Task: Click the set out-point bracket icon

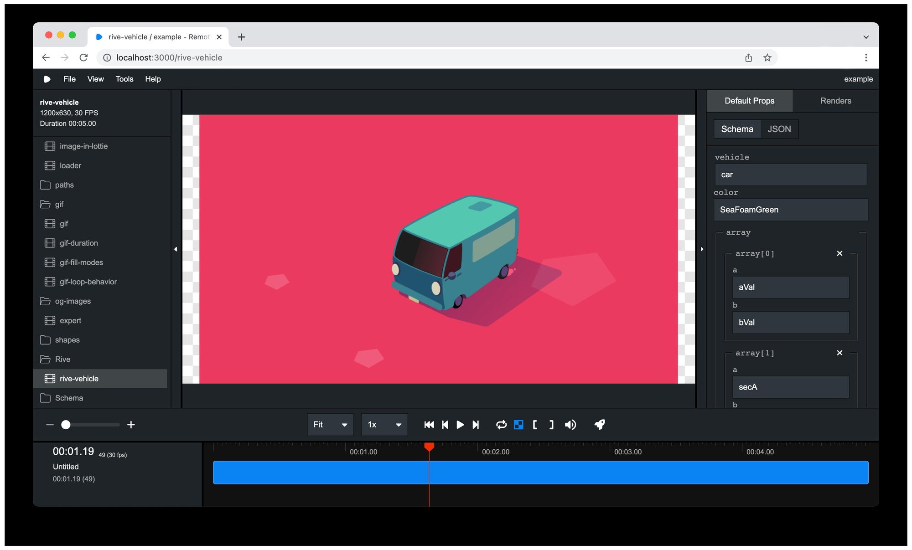Action: click(x=551, y=424)
